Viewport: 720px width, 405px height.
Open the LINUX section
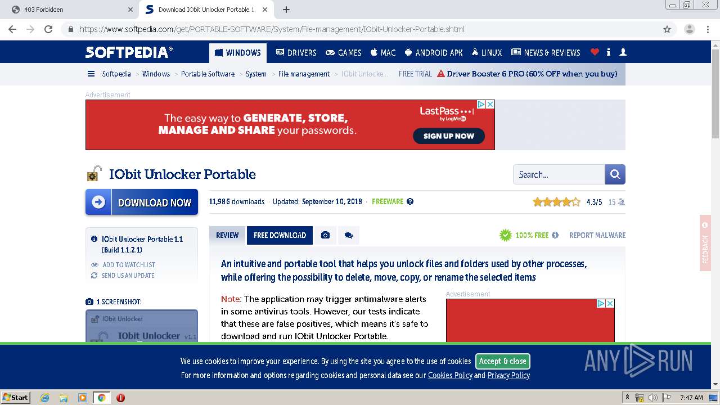pyautogui.click(x=487, y=52)
